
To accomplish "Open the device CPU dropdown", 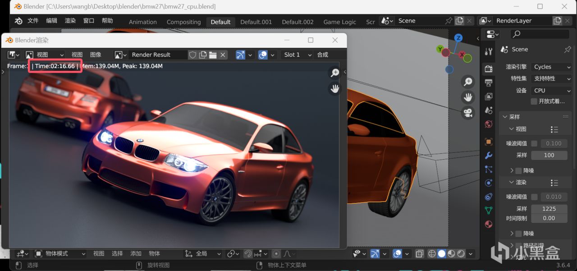I will (552, 90).
